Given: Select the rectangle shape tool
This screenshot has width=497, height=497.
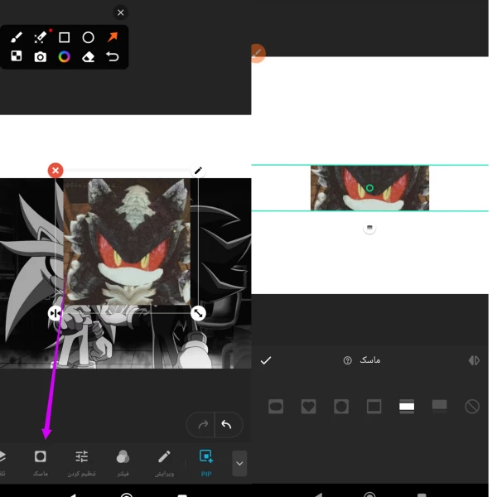Looking at the screenshot, I should pos(65,37).
